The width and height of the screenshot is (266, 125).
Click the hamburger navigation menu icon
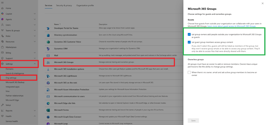pos(2,3)
